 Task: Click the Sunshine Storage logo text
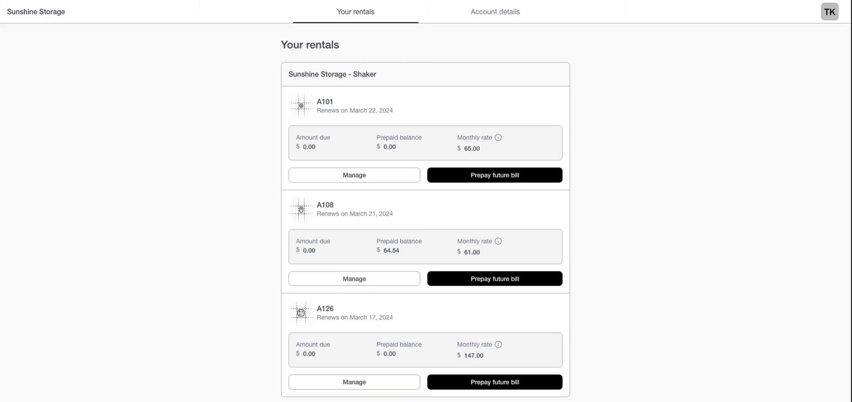36,12
